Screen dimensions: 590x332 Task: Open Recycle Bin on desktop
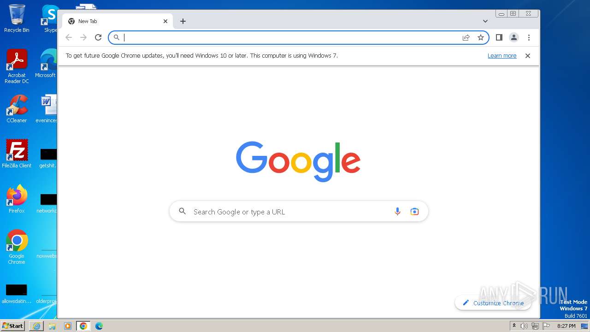[x=17, y=18]
